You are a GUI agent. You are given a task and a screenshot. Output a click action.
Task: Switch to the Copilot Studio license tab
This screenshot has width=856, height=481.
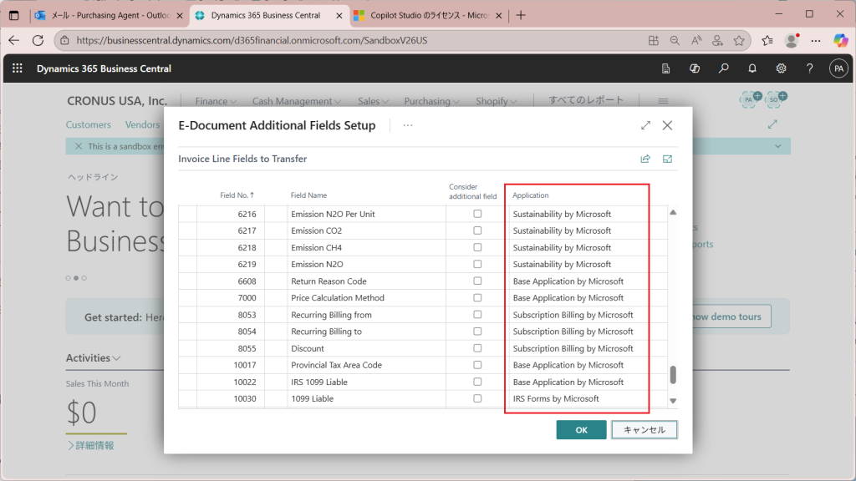coord(428,15)
